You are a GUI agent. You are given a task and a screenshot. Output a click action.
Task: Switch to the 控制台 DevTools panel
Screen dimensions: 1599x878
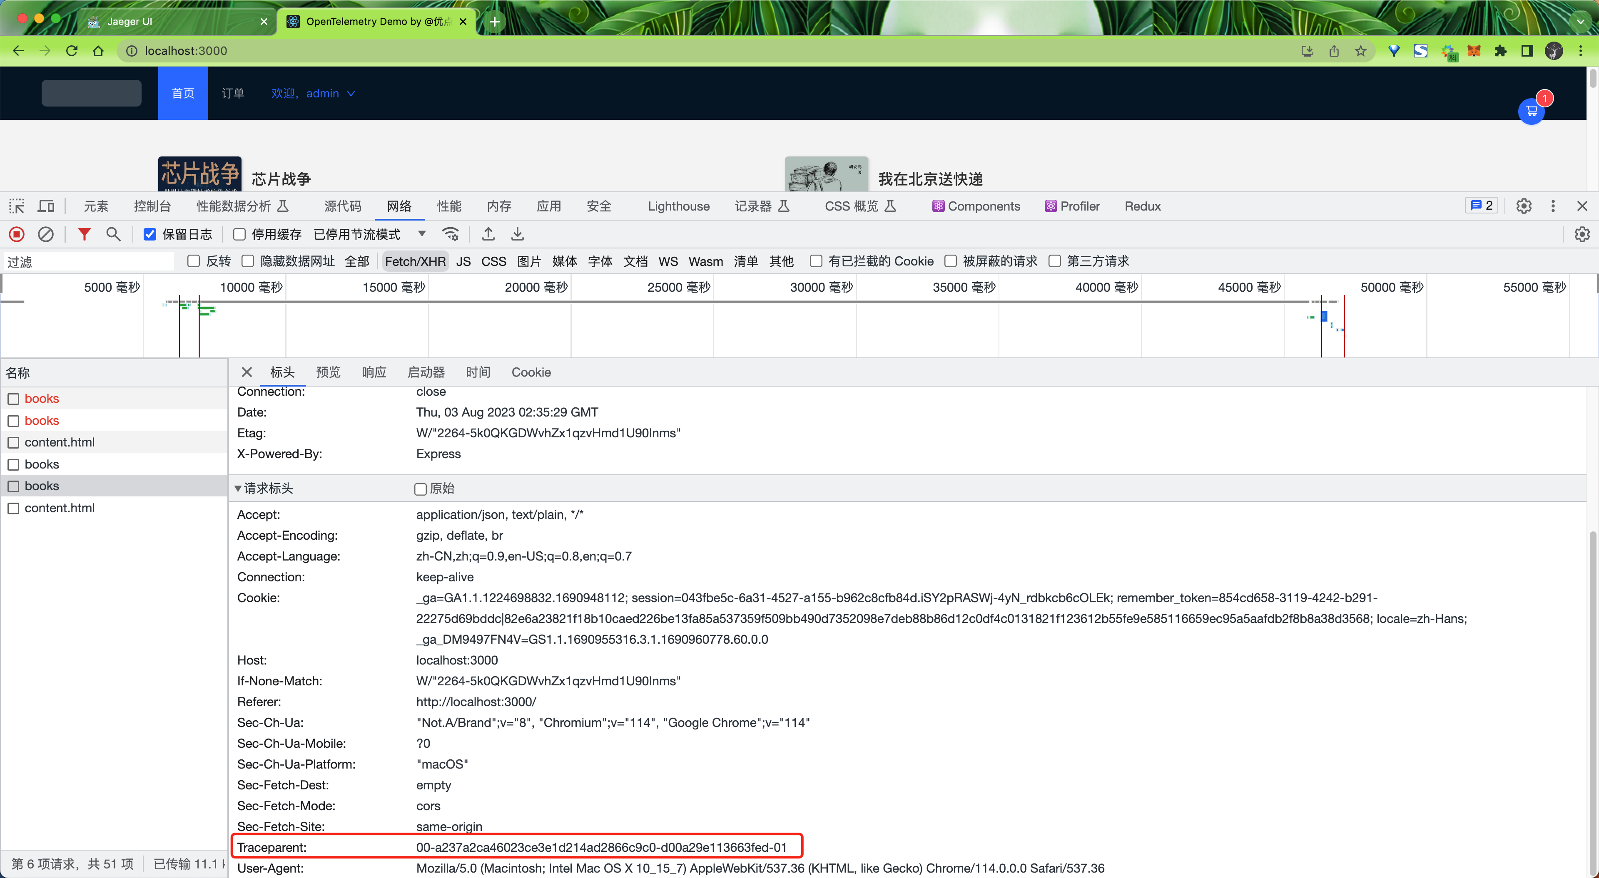coord(152,206)
